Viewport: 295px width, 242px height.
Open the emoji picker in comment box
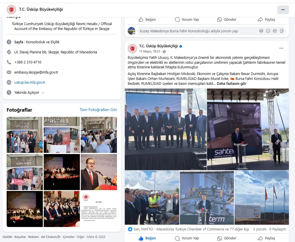click(x=268, y=31)
